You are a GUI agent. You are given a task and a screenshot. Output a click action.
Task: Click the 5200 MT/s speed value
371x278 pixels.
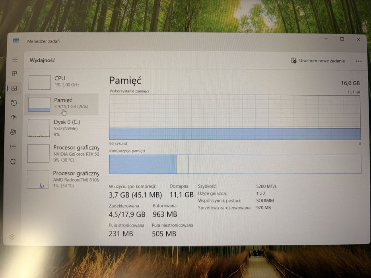266,187
